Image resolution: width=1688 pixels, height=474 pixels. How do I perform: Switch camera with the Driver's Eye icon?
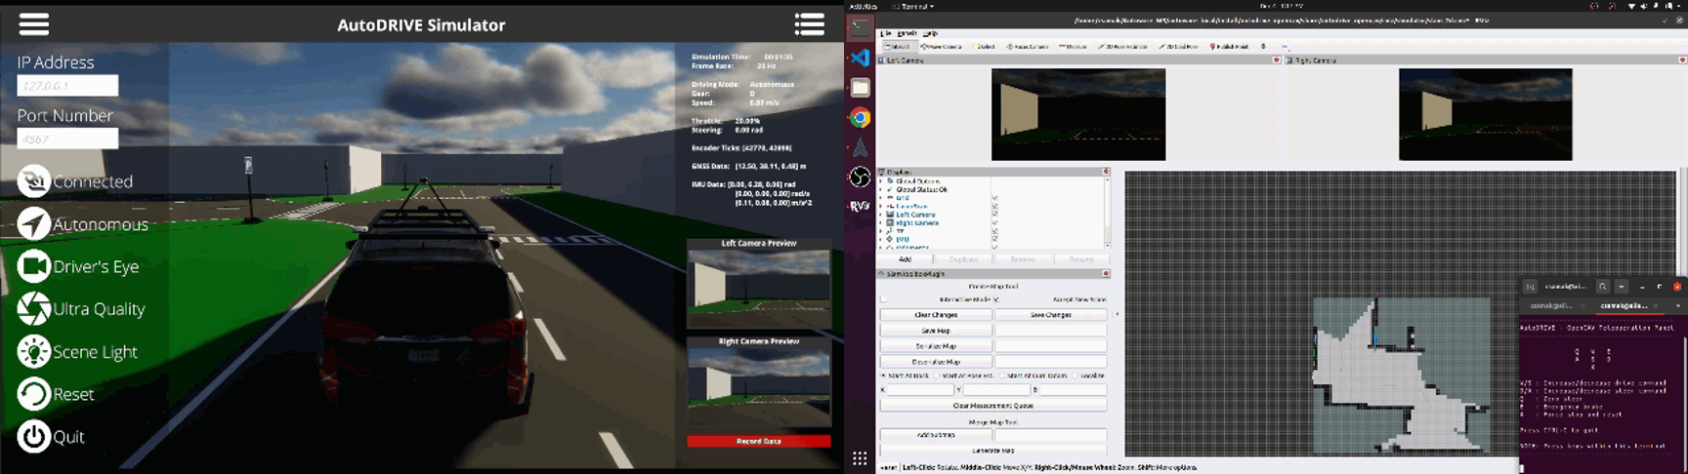34,266
